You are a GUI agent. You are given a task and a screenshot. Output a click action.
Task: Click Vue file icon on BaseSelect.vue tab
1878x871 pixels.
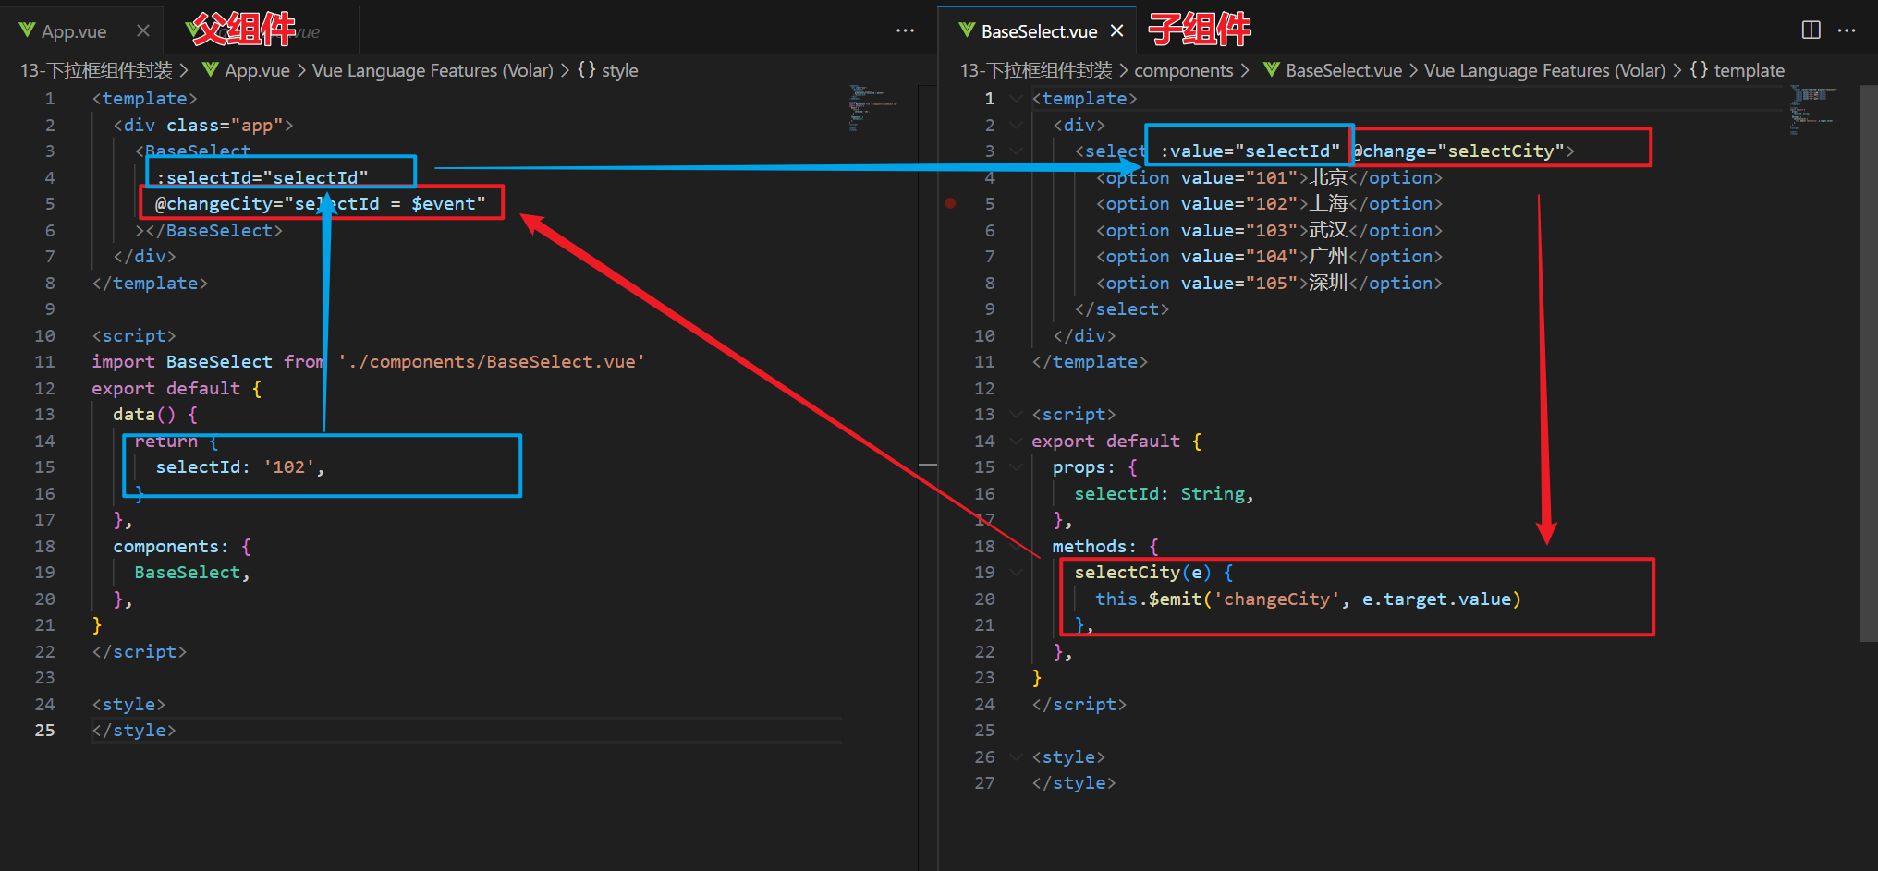point(967,30)
